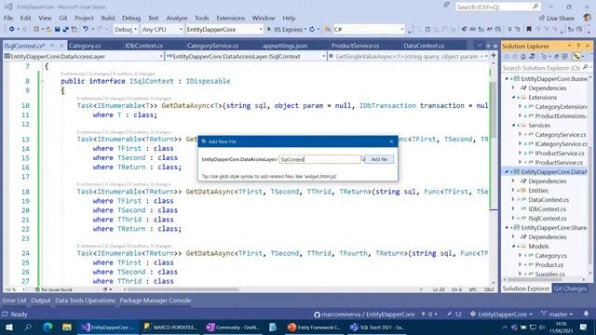Click the send feedback icon near search
Image resolution: width=596 pixels, height=335 pixels.
(x=446, y=6)
